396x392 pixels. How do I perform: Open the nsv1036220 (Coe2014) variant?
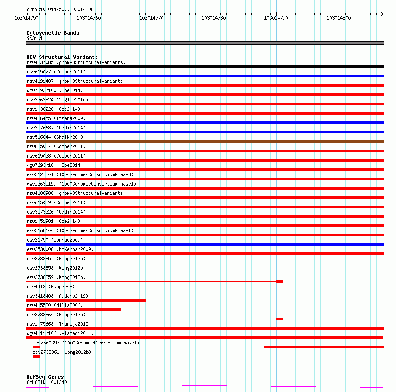tap(53, 109)
